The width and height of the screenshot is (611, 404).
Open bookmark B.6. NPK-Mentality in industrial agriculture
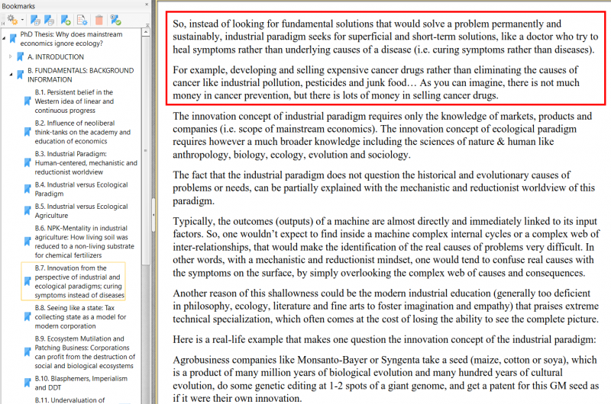(x=84, y=242)
